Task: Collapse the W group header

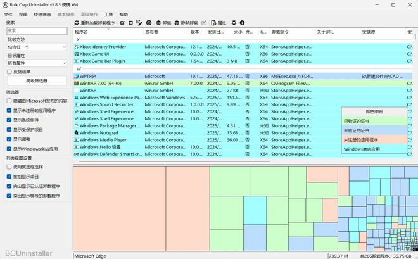Action: coord(79,69)
